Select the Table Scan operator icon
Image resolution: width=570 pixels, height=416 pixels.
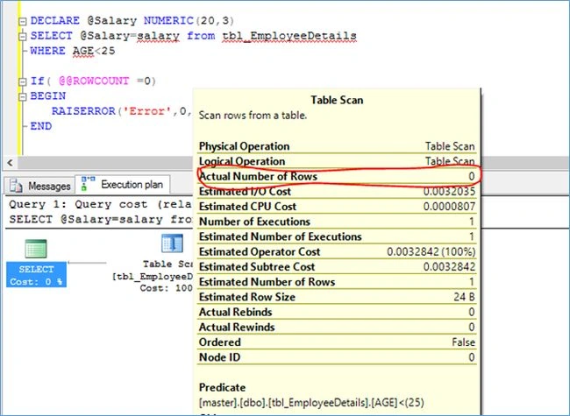pos(172,243)
